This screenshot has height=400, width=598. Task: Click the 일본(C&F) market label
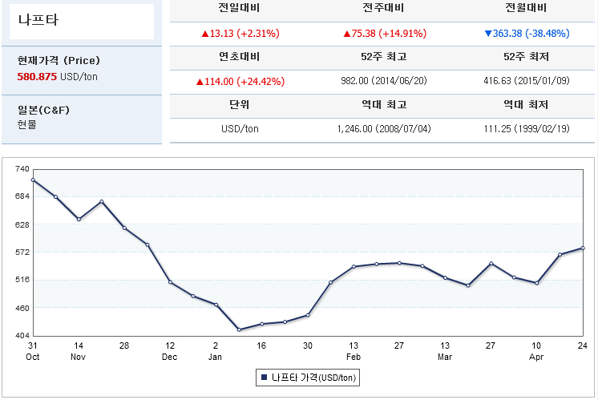coord(44,110)
